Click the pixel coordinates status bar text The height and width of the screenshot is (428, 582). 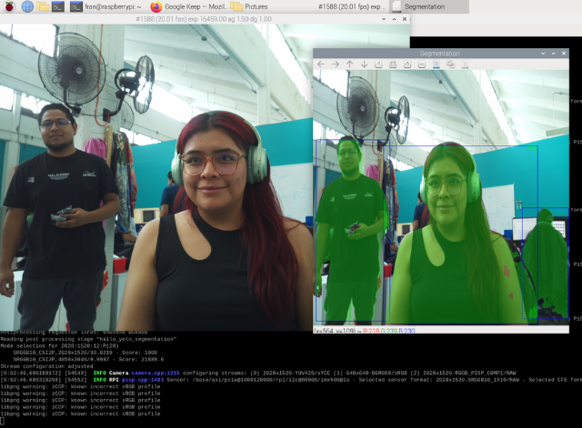(x=336, y=331)
